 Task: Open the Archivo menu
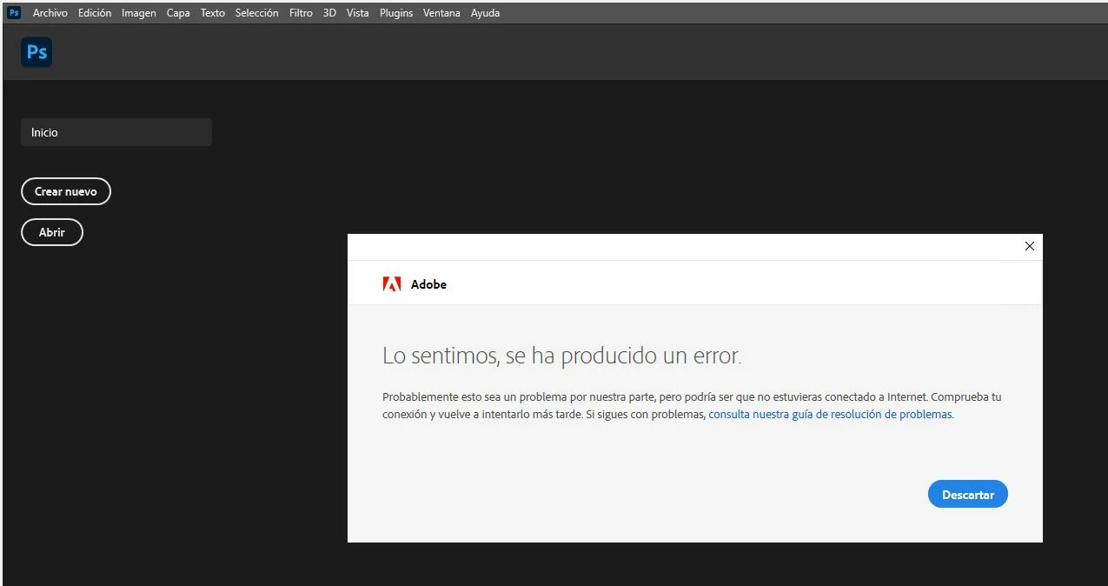pos(50,13)
